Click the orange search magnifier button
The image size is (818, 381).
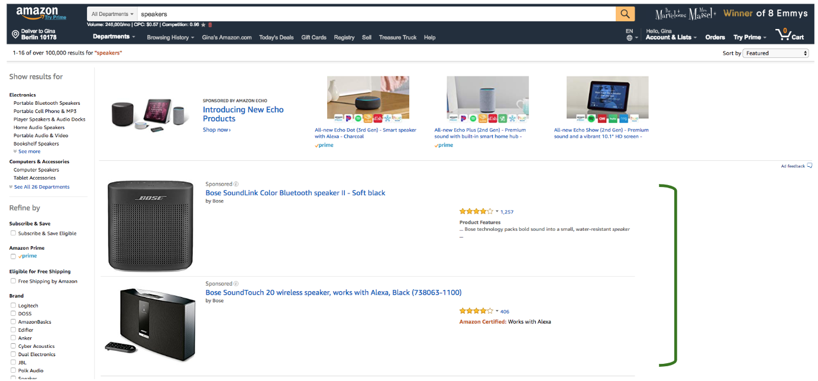625,14
